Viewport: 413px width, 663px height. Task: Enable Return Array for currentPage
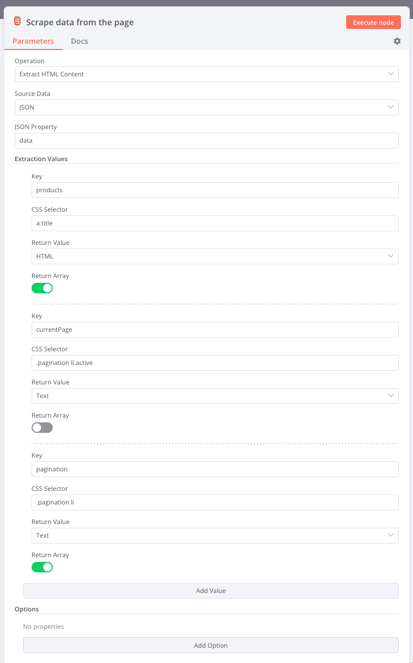click(x=42, y=428)
